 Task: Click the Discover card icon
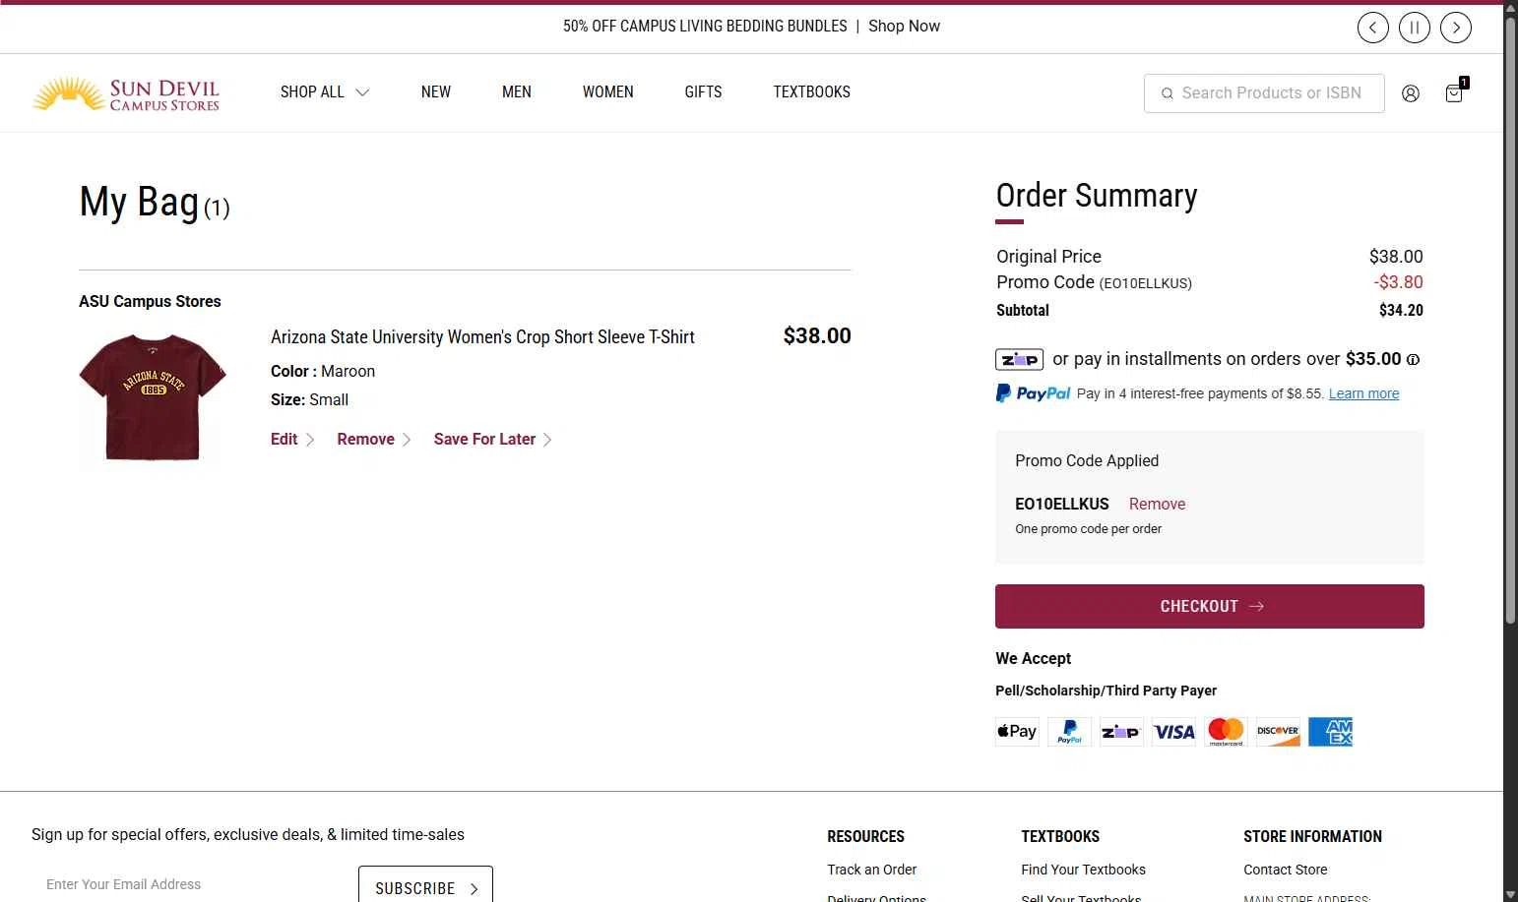[x=1278, y=732]
